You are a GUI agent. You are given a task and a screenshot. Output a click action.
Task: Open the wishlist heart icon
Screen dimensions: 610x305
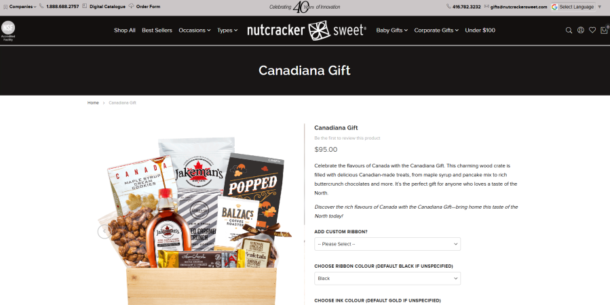592,30
